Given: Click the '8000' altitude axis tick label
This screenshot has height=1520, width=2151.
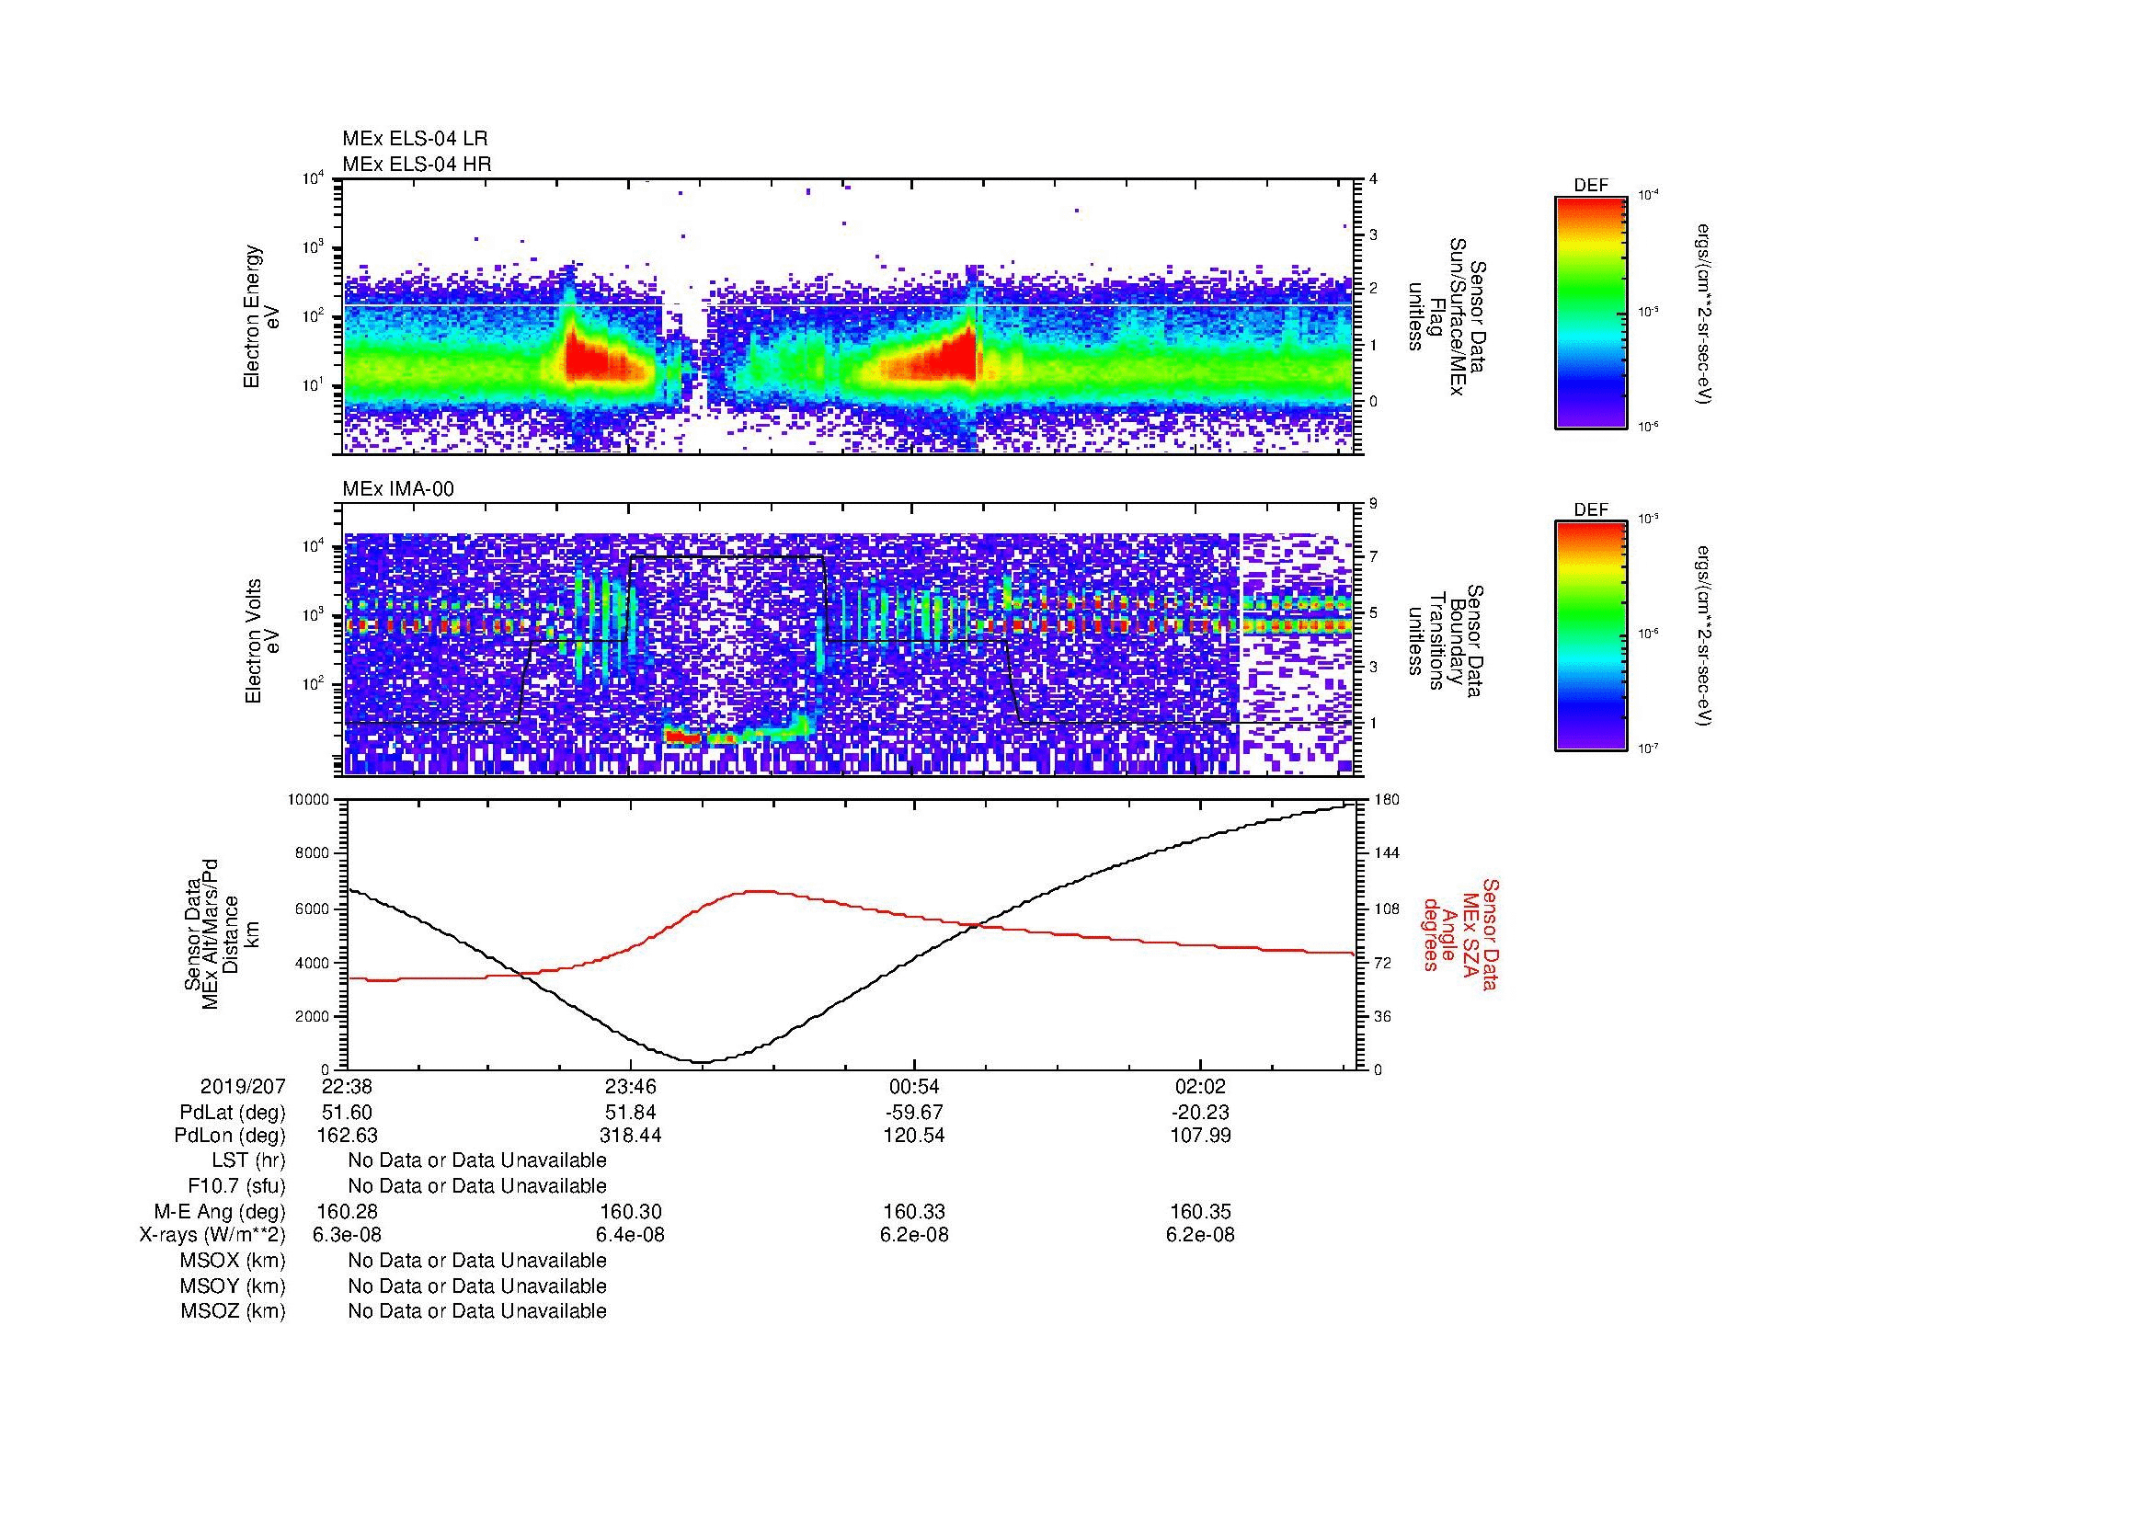Looking at the screenshot, I should tap(313, 853).
